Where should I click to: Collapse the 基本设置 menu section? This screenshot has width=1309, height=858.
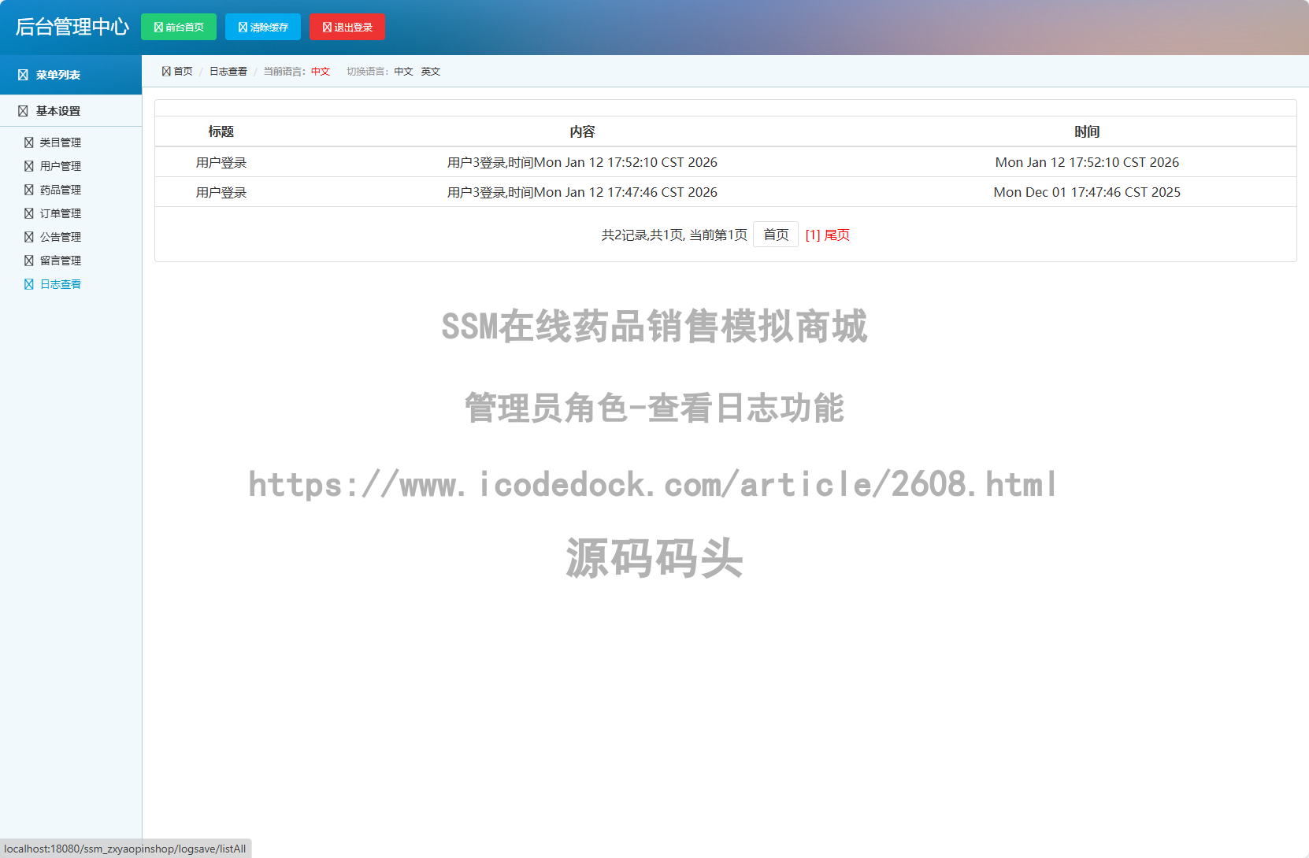[57, 111]
